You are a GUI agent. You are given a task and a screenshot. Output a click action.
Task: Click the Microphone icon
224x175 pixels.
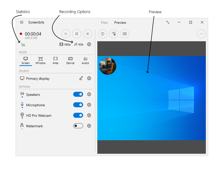pyautogui.click(x=22, y=104)
